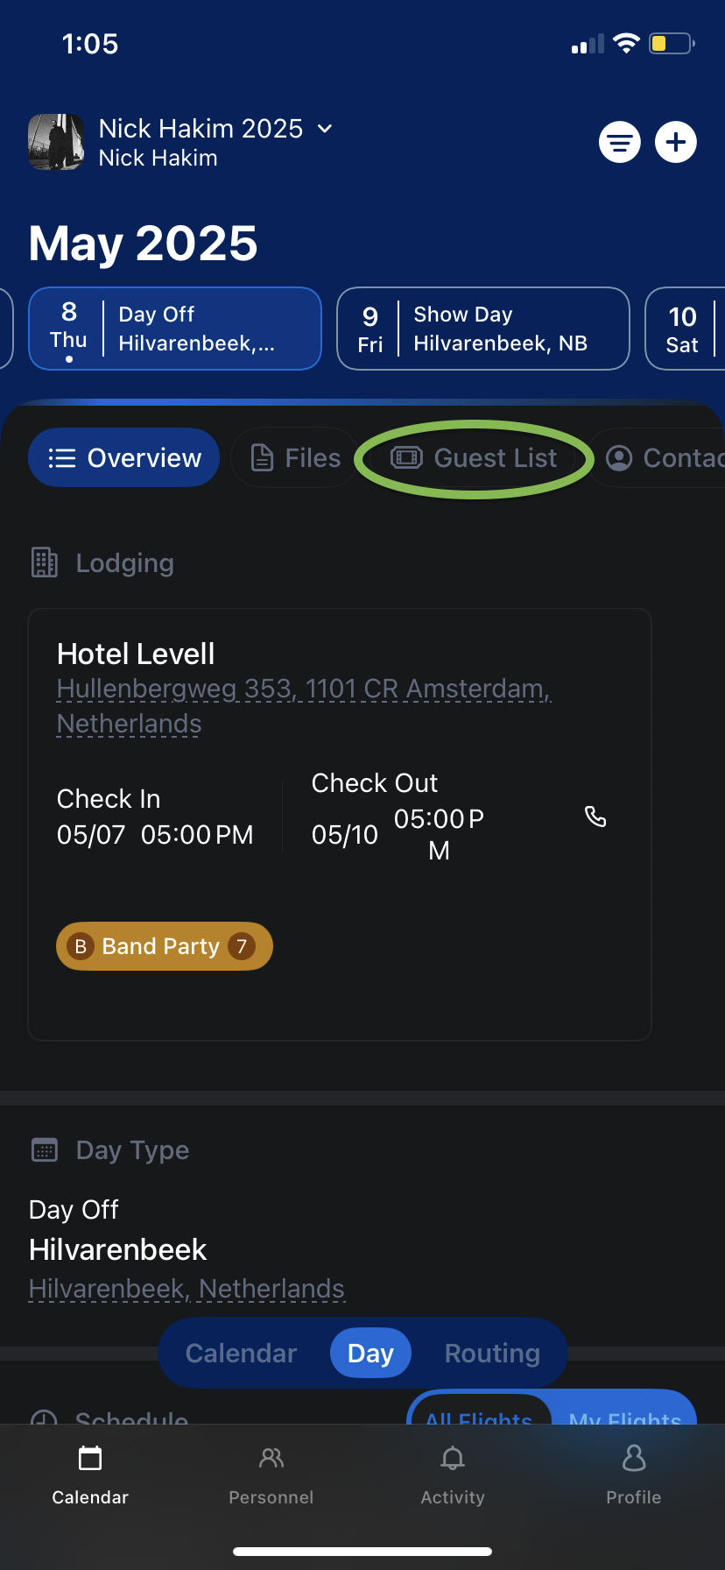Tap the filter icon in header
The height and width of the screenshot is (1570, 725).
pos(620,142)
